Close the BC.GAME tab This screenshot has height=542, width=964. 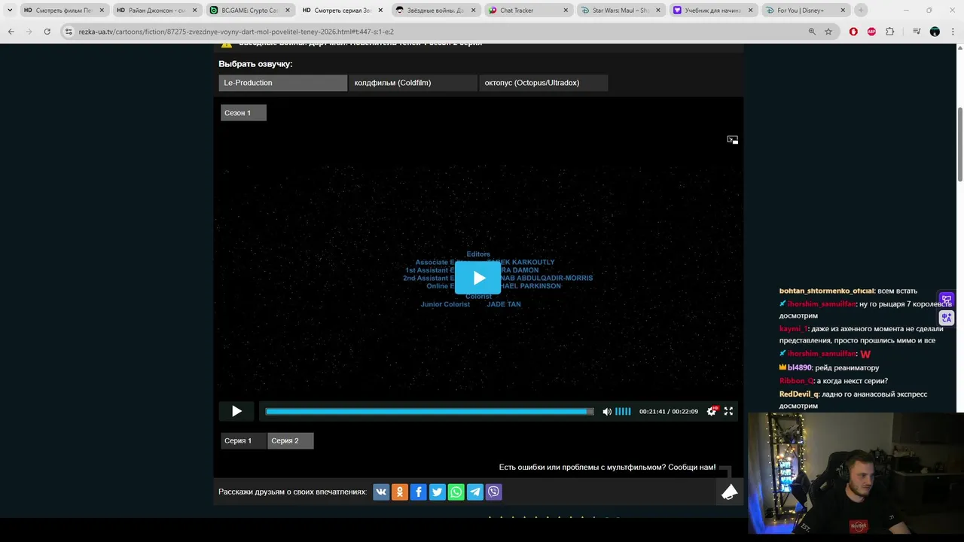coord(287,11)
